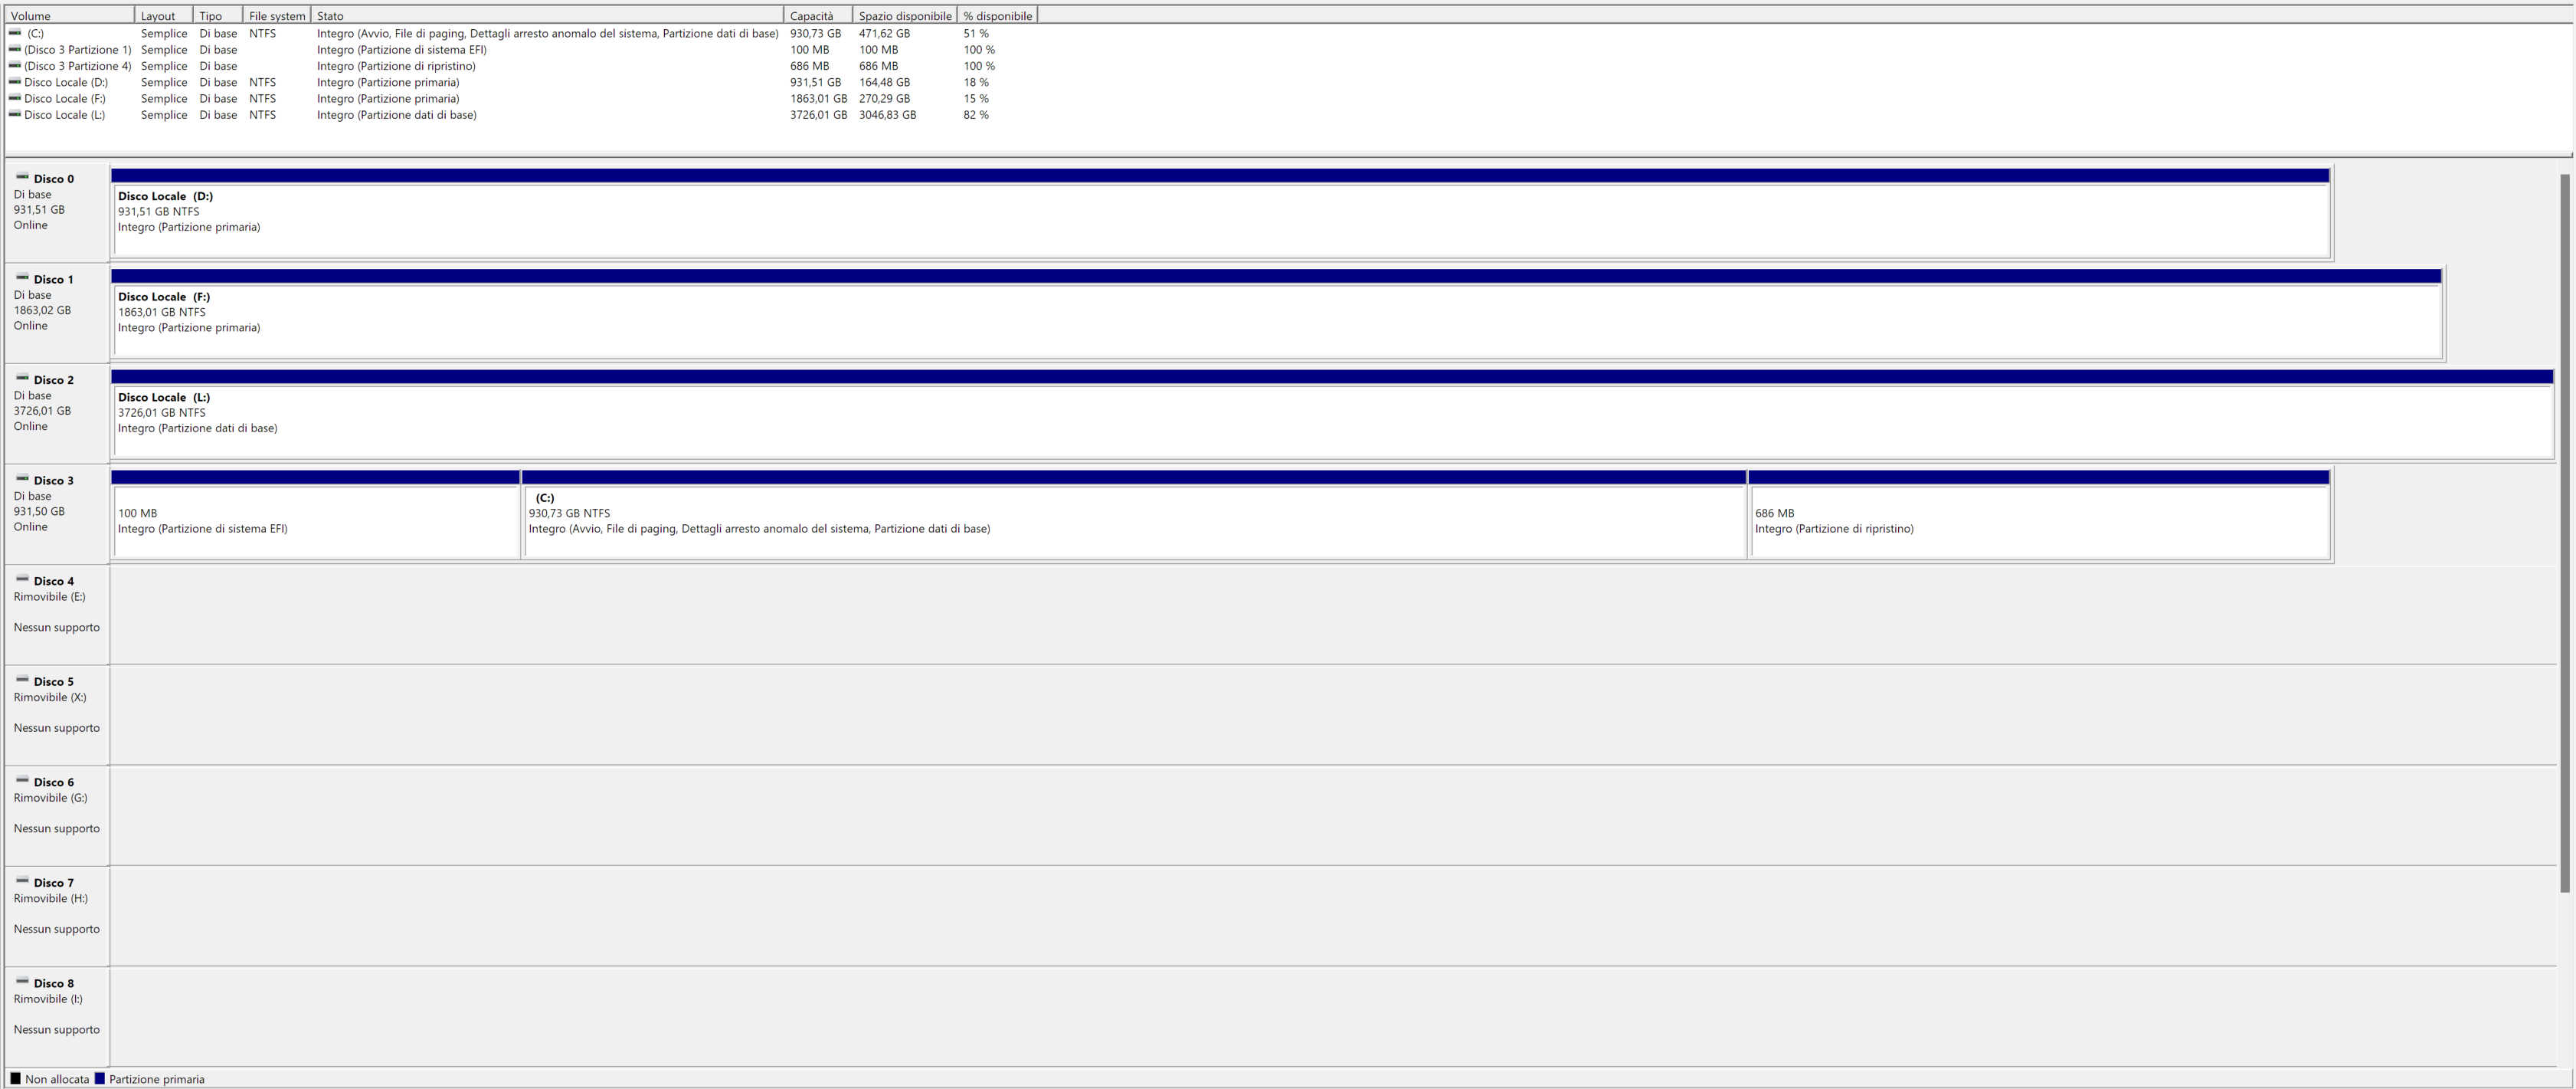Viewport: 2576px width, 1089px height.
Task: Click the Disco 8 removable disk icon
Action: [x=22, y=982]
